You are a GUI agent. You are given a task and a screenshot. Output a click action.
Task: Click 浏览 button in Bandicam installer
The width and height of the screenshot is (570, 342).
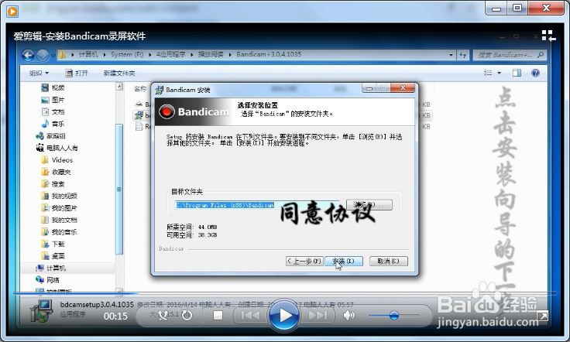(x=369, y=205)
